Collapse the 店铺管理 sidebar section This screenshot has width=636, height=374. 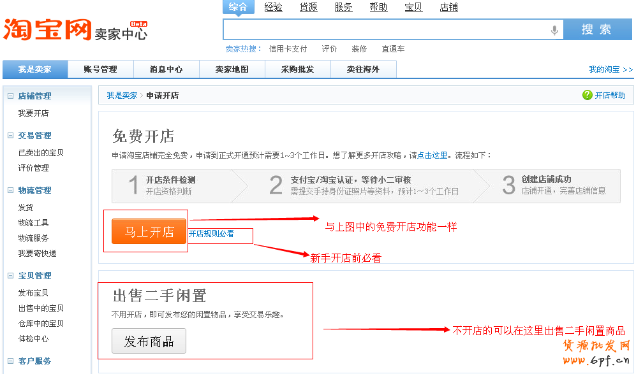(x=10, y=96)
